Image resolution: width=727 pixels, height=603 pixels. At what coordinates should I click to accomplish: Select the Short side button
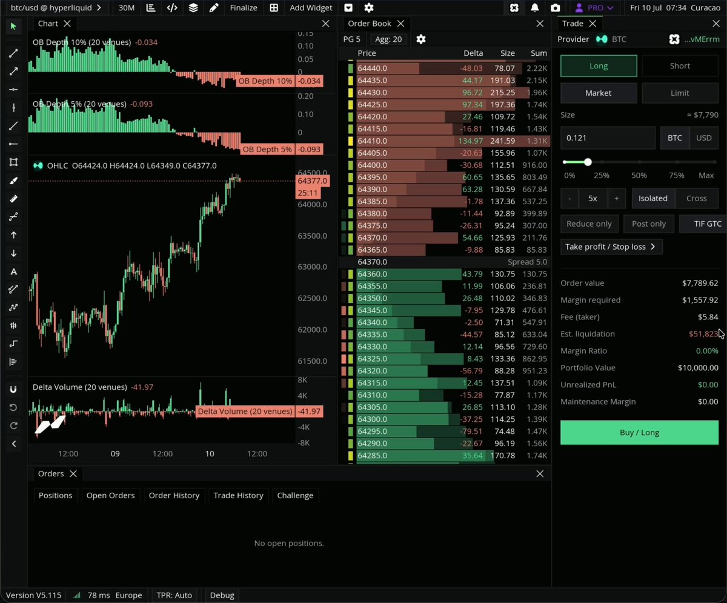click(680, 66)
